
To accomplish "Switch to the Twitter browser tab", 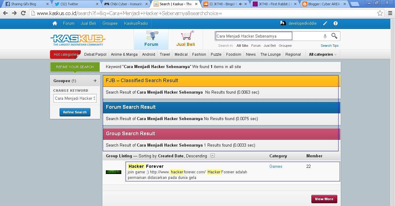I will point(77,4).
